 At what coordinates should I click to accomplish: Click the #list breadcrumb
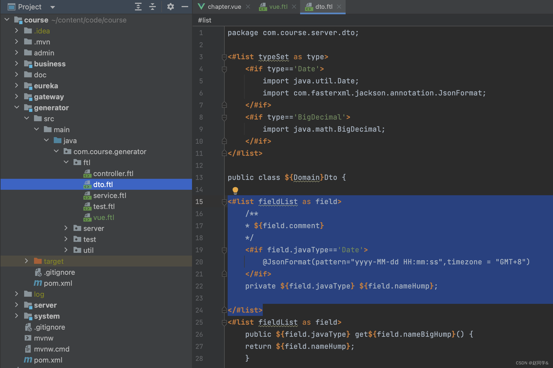coord(205,20)
